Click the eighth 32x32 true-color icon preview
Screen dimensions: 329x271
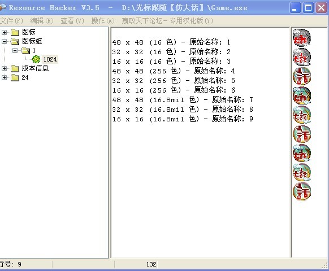302,172
